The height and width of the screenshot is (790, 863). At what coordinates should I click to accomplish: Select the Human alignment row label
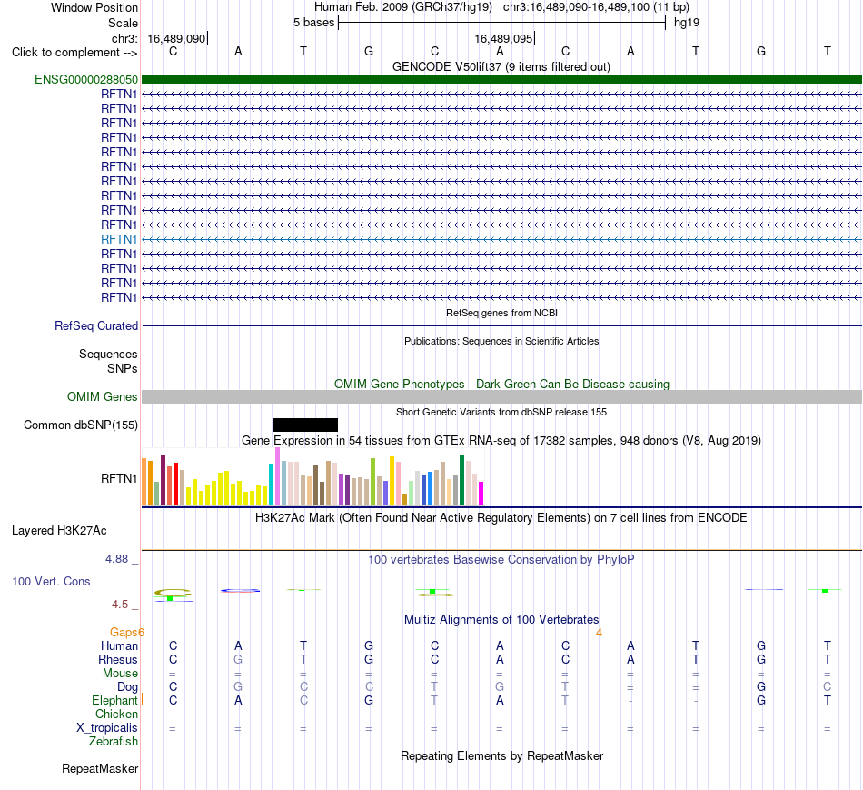pyautogui.click(x=119, y=645)
